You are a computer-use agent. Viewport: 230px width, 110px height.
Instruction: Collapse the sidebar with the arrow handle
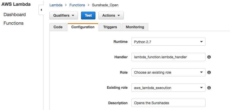click(41, 10)
